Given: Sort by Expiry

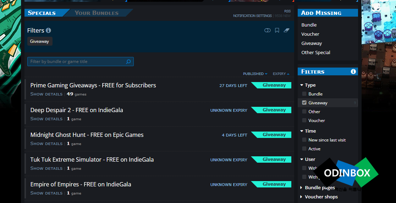Looking at the screenshot, I should pos(281,74).
